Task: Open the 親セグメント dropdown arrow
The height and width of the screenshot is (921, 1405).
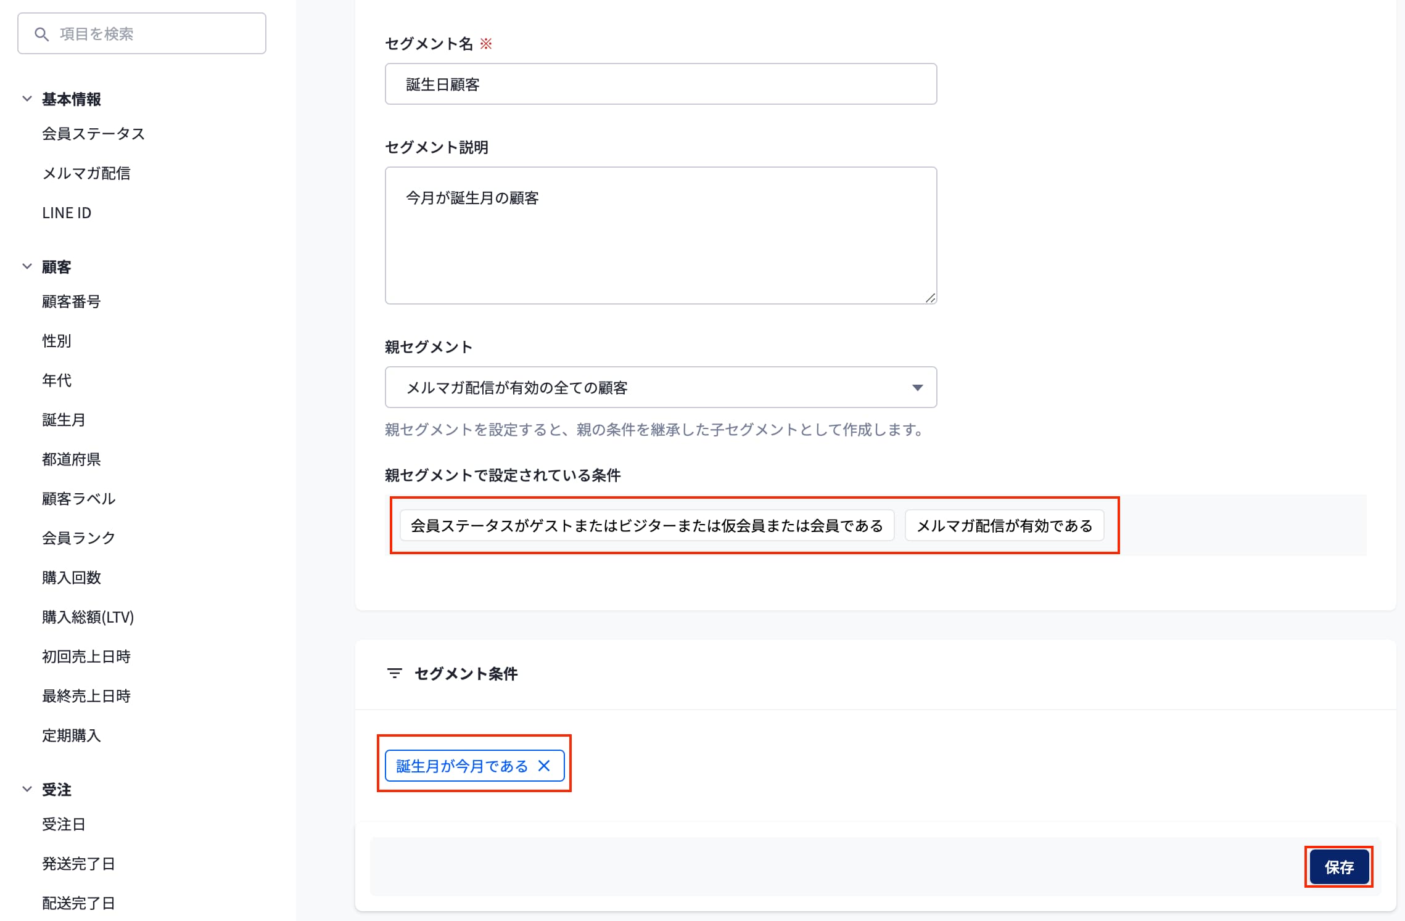Action: [x=917, y=387]
